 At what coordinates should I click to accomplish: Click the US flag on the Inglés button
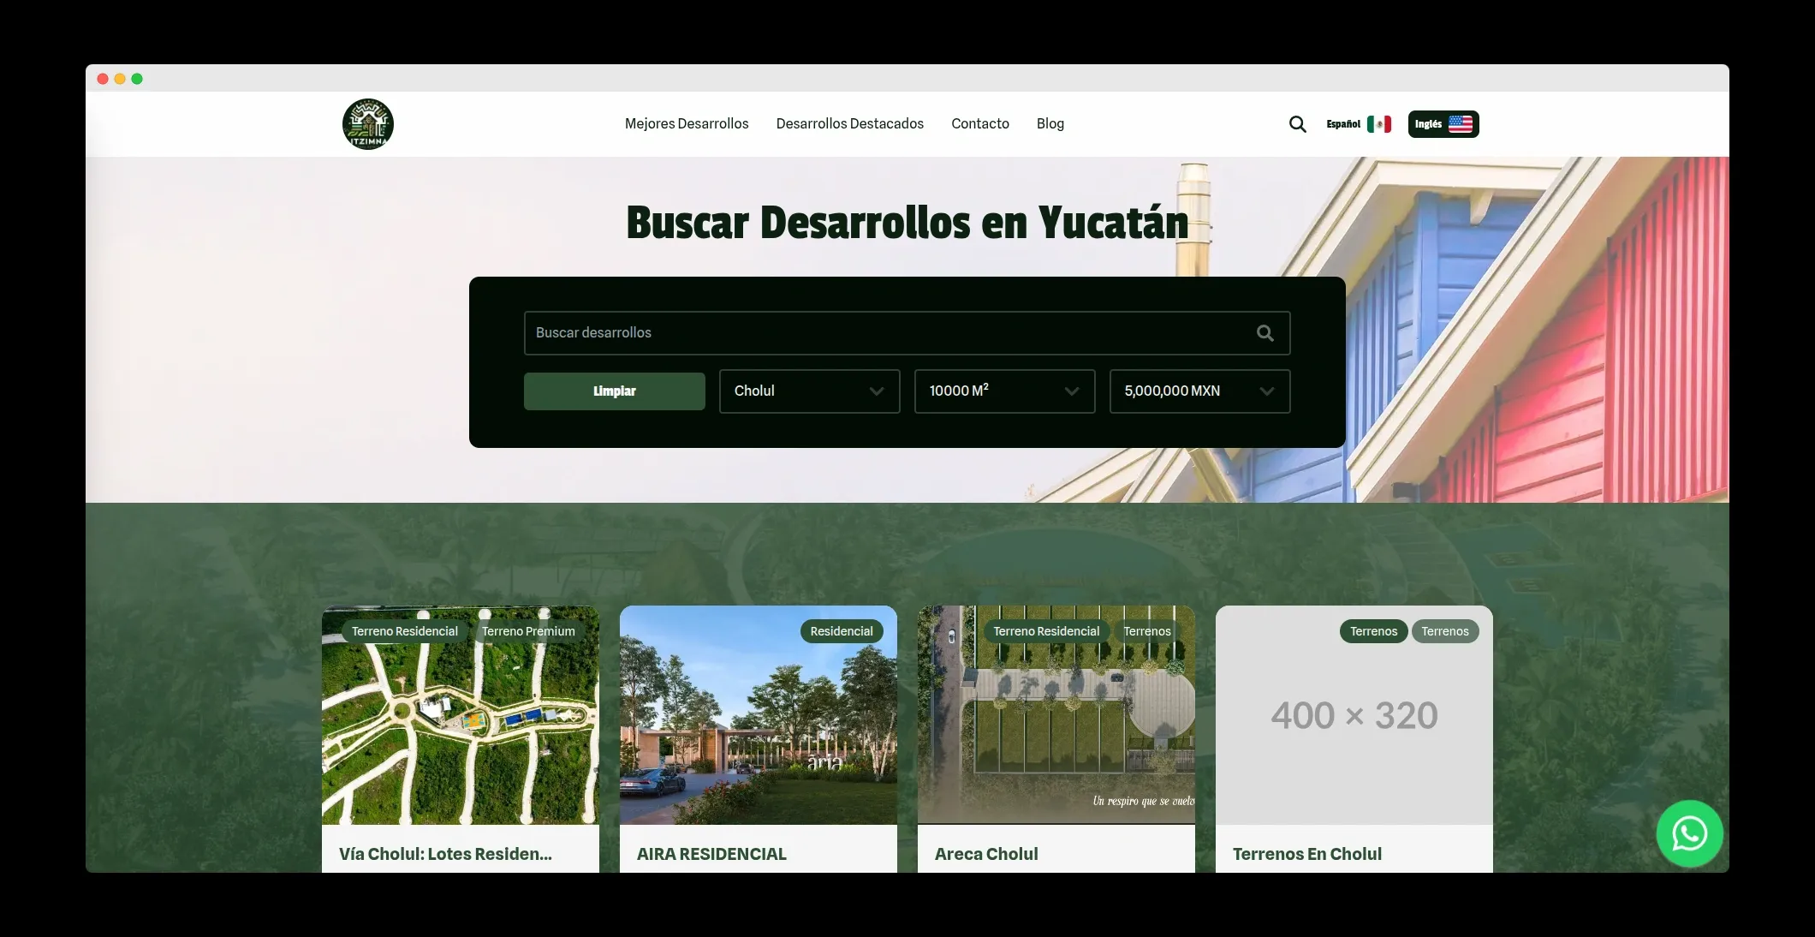1461,123
